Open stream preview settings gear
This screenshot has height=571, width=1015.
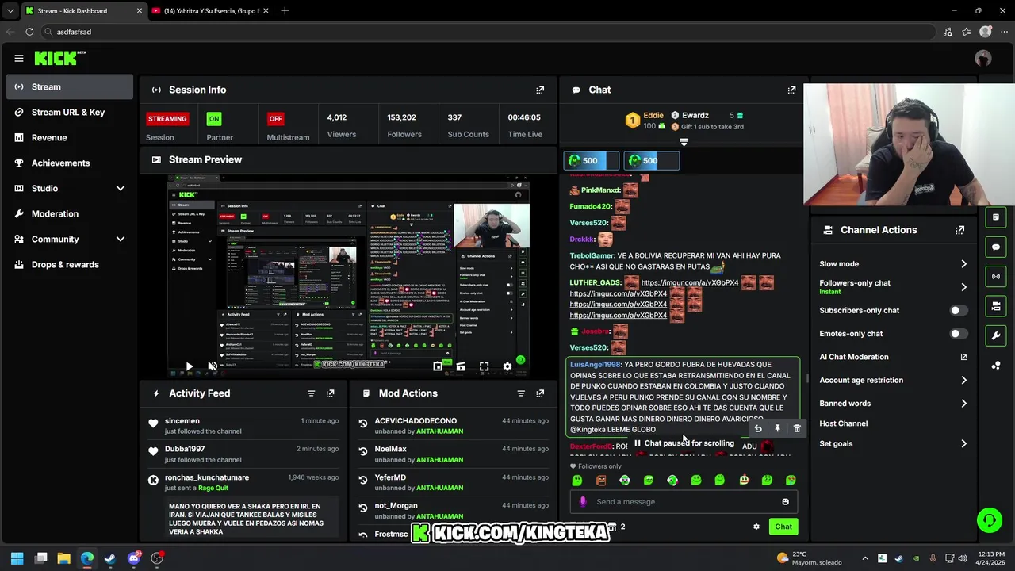coord(507,366)
